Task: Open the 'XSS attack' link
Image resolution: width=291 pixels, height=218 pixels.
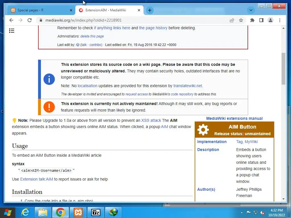Action: (x=151, y=120)
